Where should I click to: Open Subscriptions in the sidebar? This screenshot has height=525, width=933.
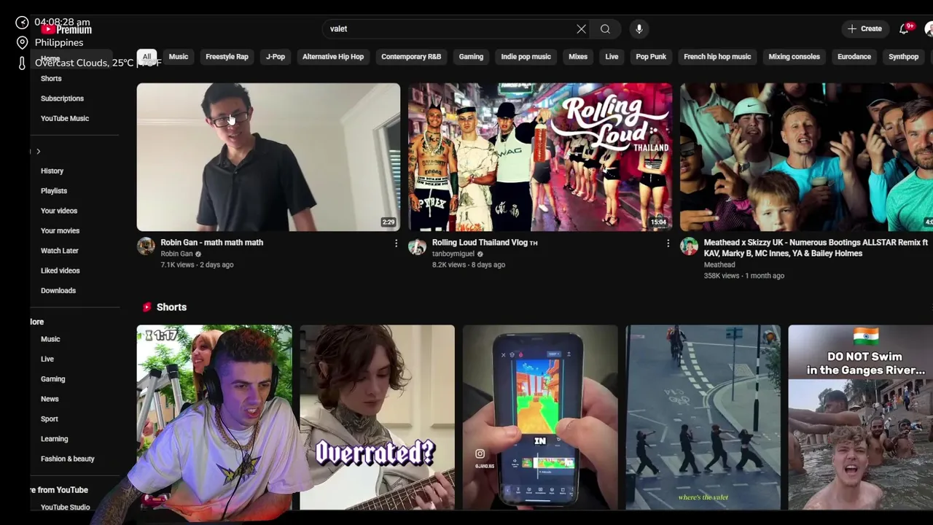(x=62, y=98)
